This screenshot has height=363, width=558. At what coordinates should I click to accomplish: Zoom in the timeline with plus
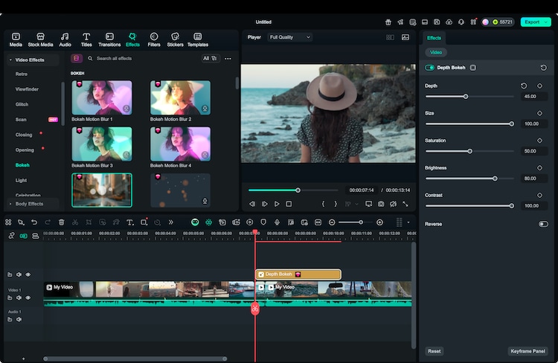pos(379,222)
